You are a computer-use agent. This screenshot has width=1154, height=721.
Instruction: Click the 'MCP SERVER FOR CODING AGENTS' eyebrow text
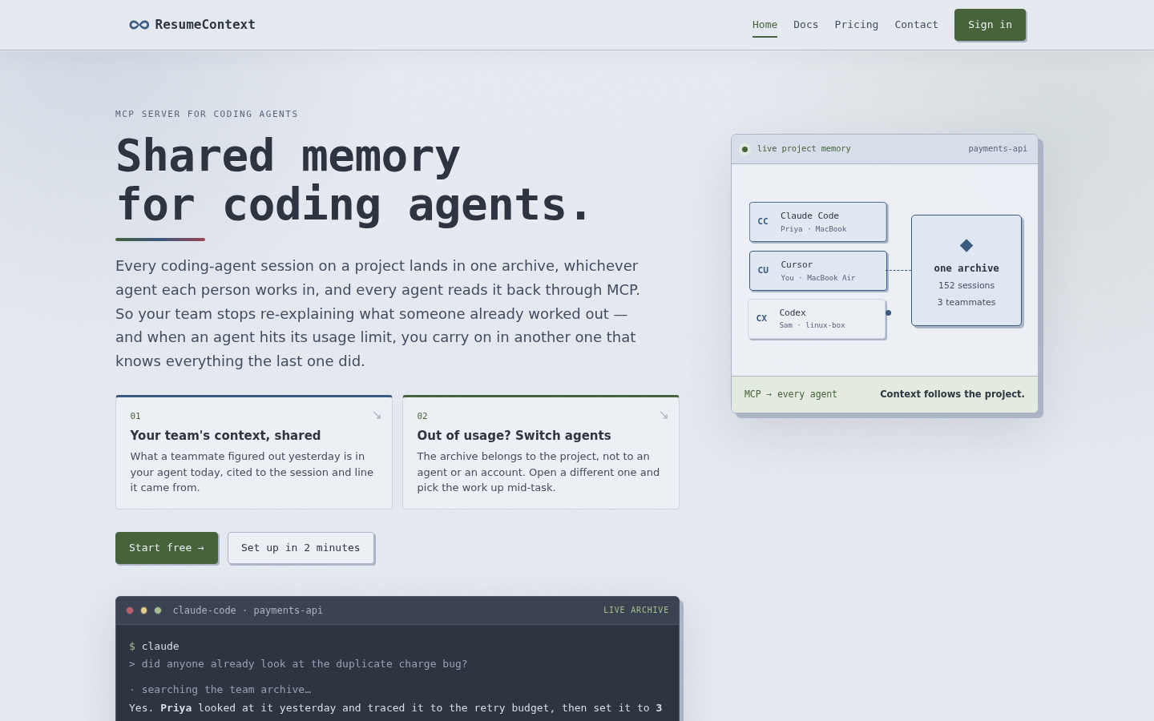tap(207, 114)
